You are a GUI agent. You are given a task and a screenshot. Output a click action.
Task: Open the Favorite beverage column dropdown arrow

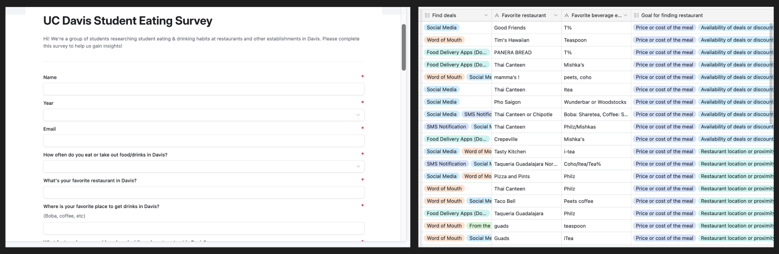tap(625, 15)
